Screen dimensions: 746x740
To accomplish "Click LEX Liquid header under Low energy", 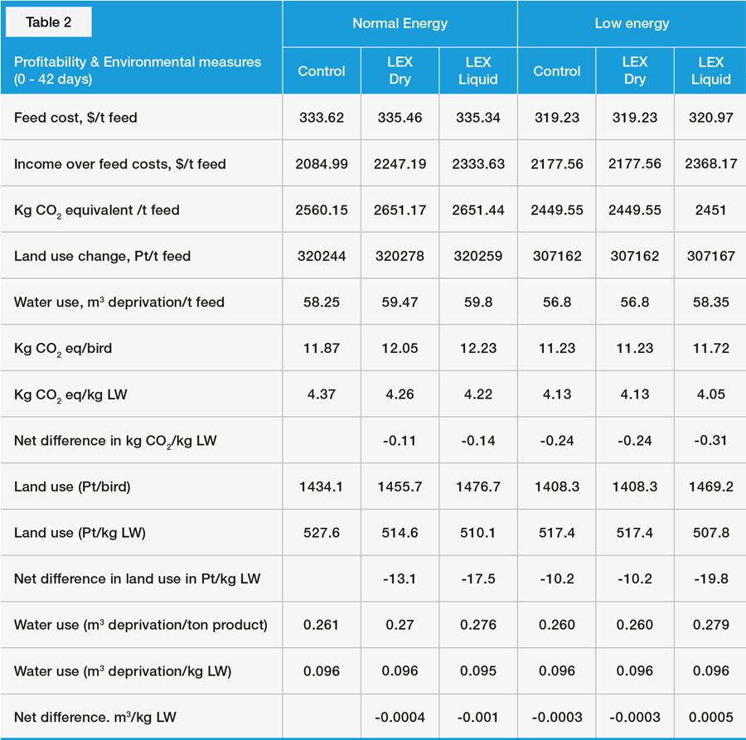I will click(710, 70).
